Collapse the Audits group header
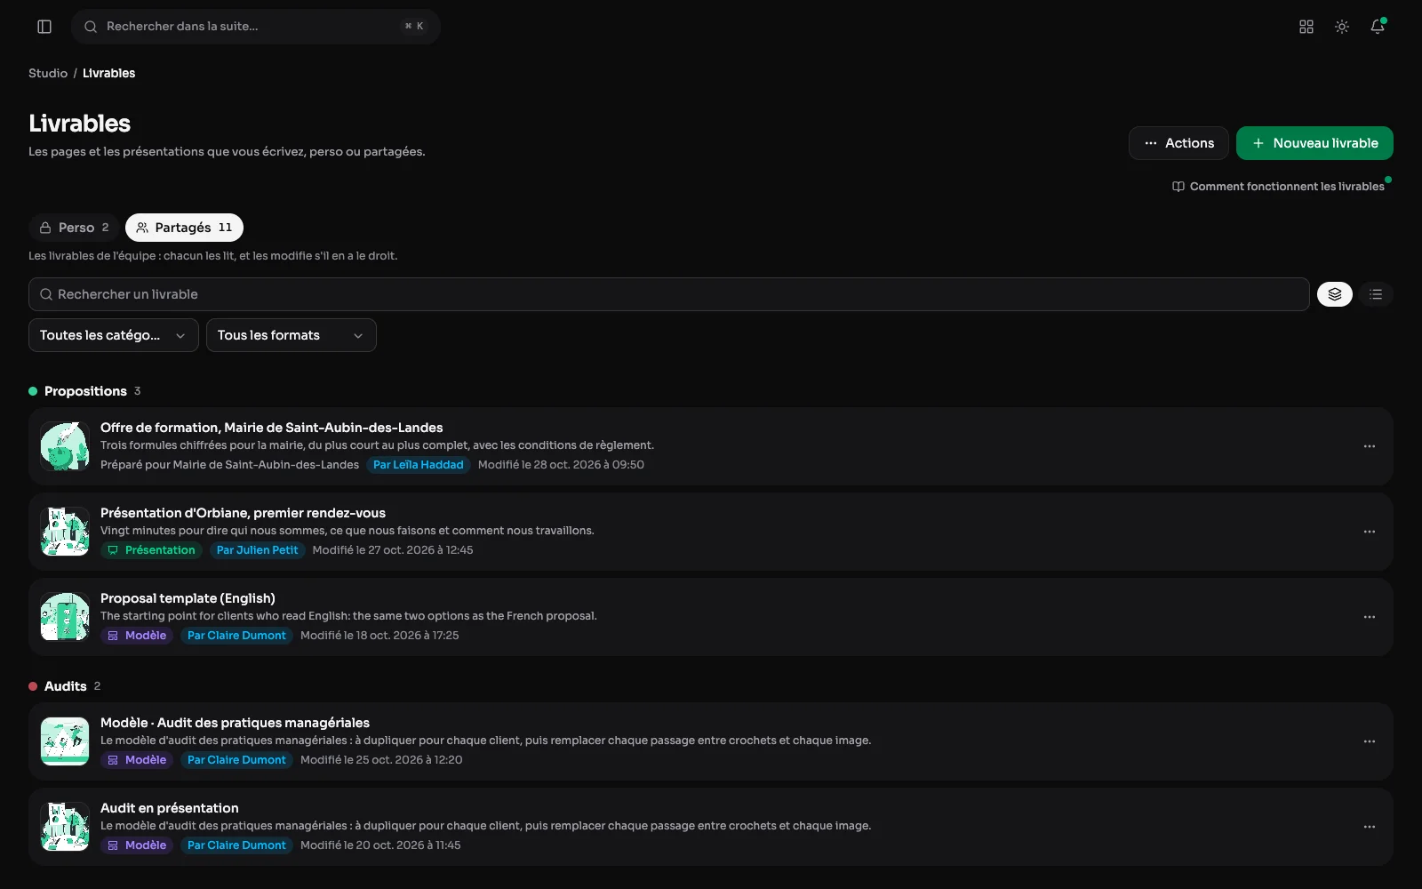Viewport: 1422px width, 889px height. pos(65,686)
